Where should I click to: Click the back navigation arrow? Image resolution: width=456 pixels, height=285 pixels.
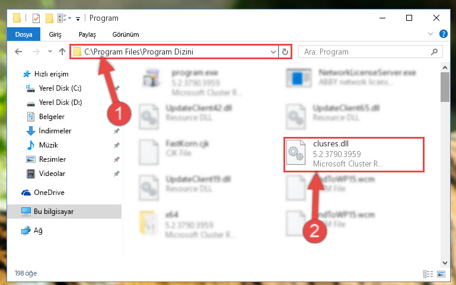tap(18, 52)
